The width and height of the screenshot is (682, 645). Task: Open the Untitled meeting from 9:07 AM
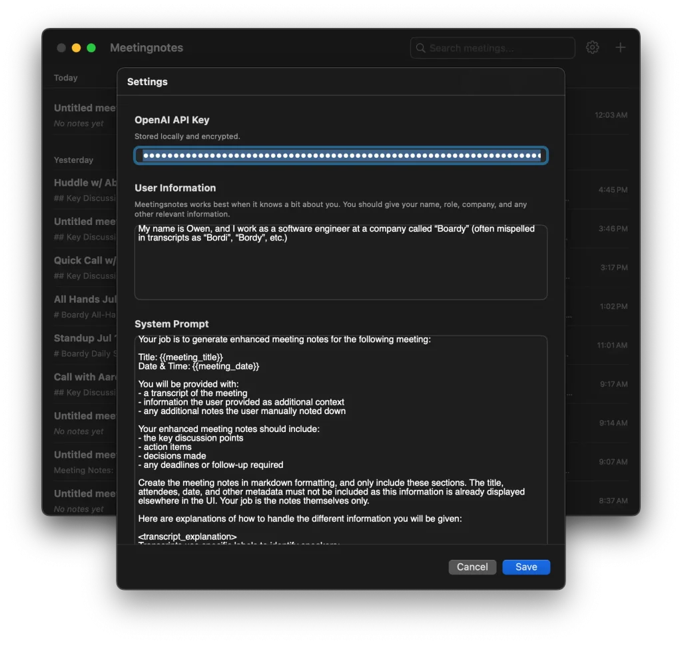pos(85,461)
